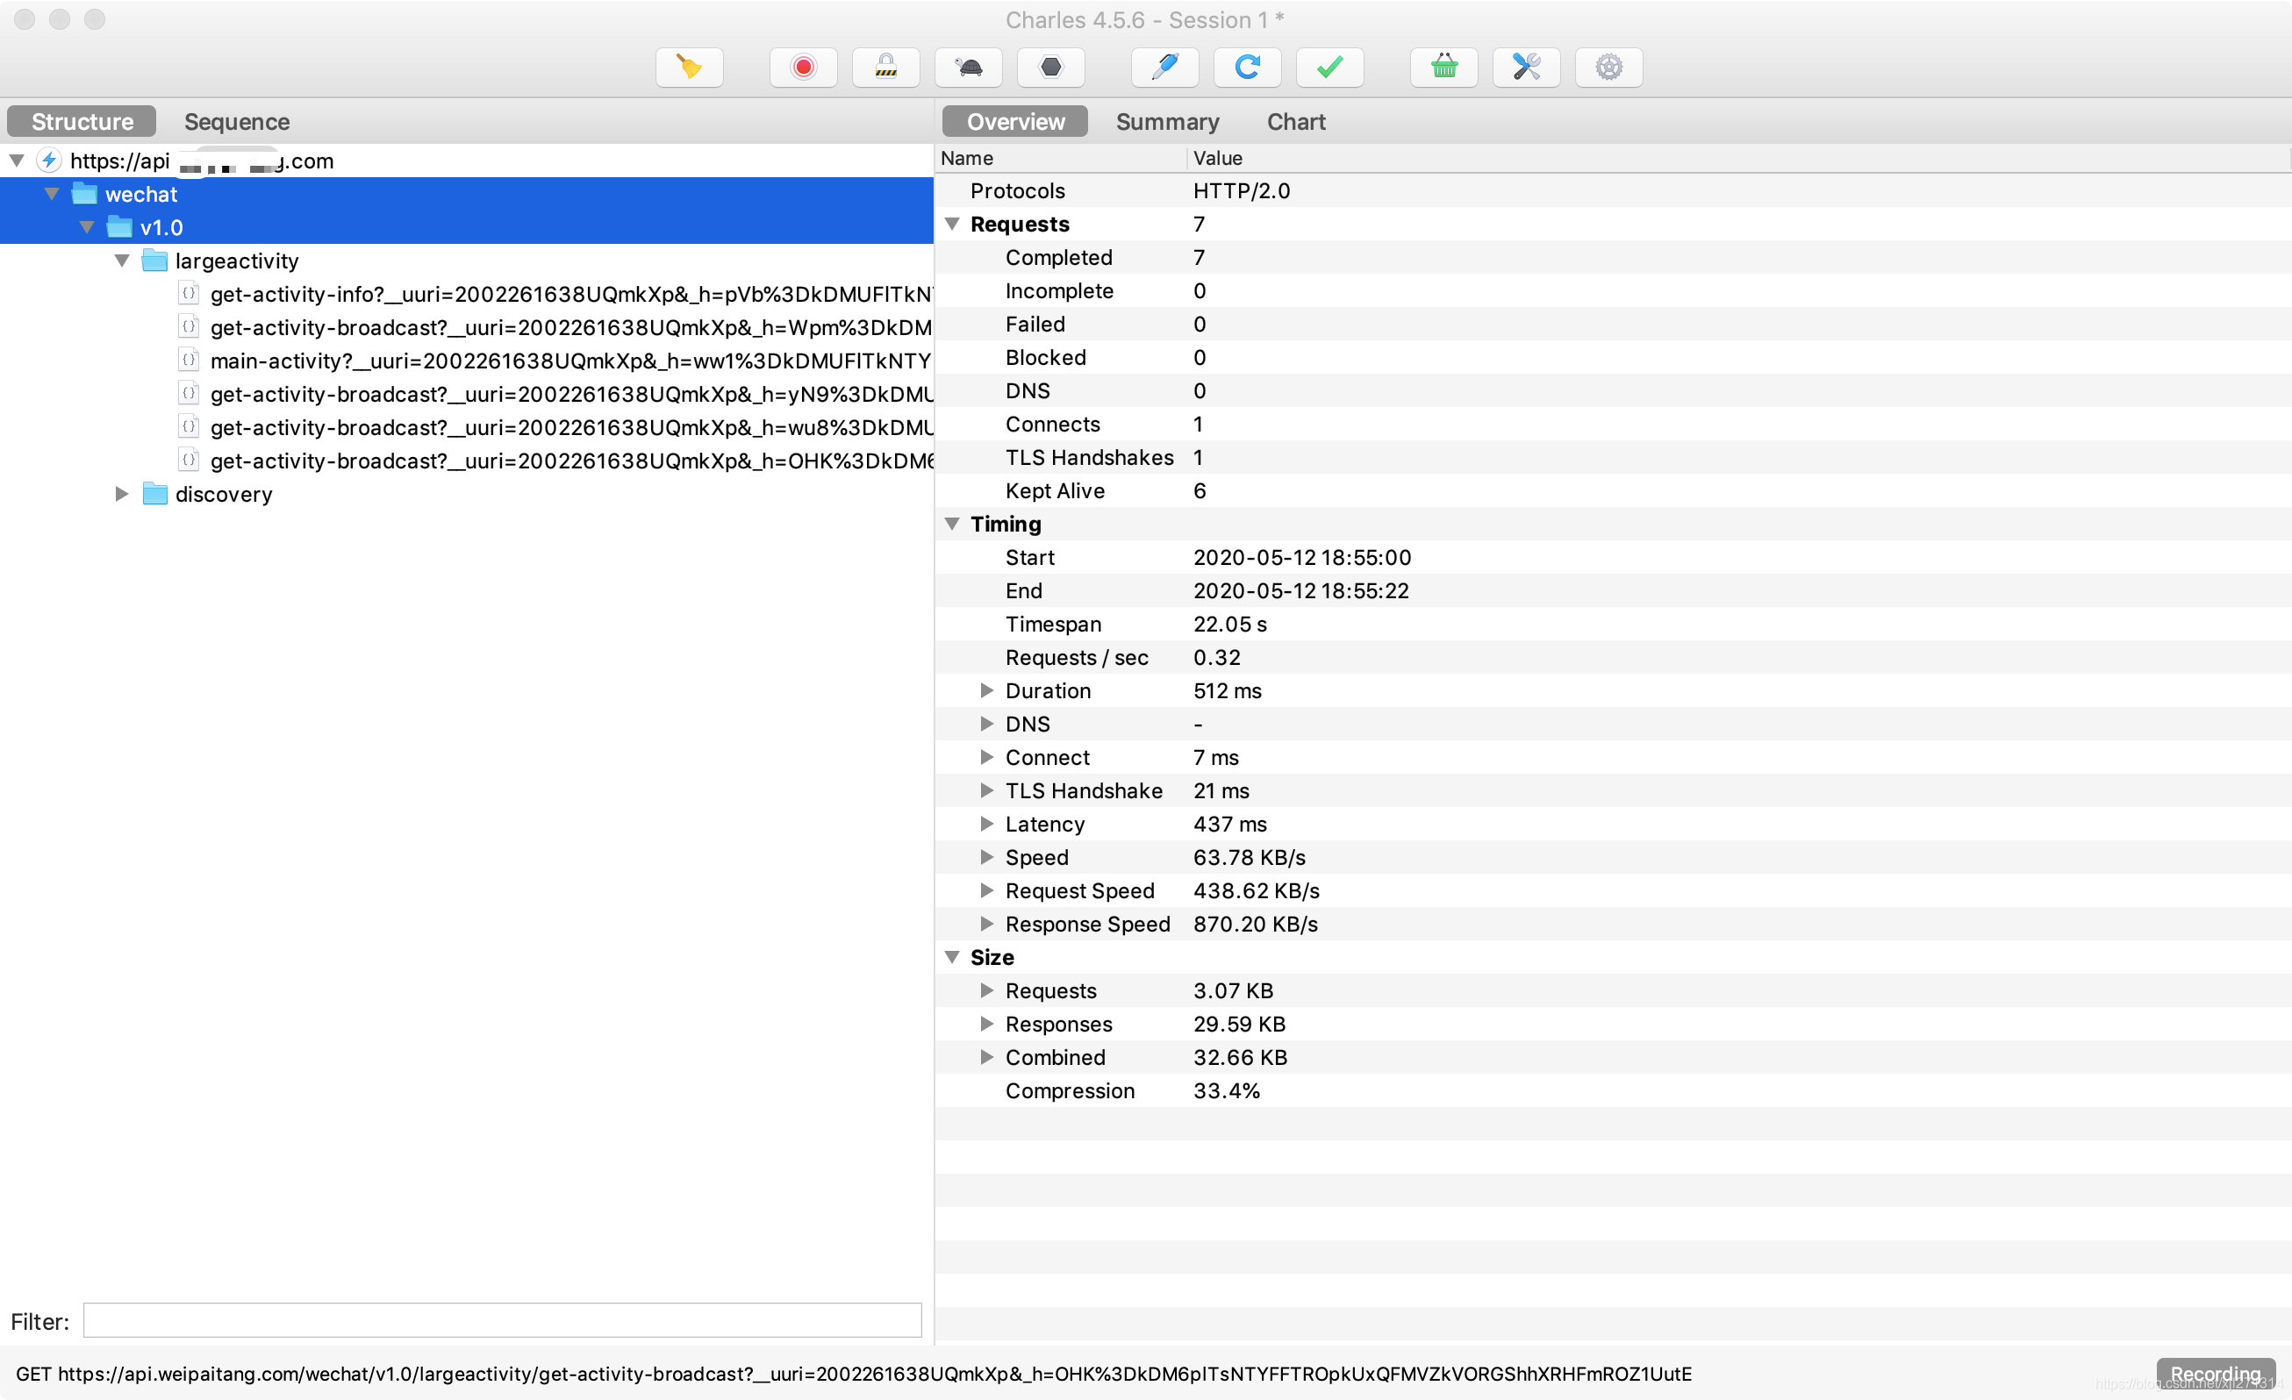Click the green checkmark validate icon
Viewport: 2292px width, 1400px height.
click(1329, 67)
